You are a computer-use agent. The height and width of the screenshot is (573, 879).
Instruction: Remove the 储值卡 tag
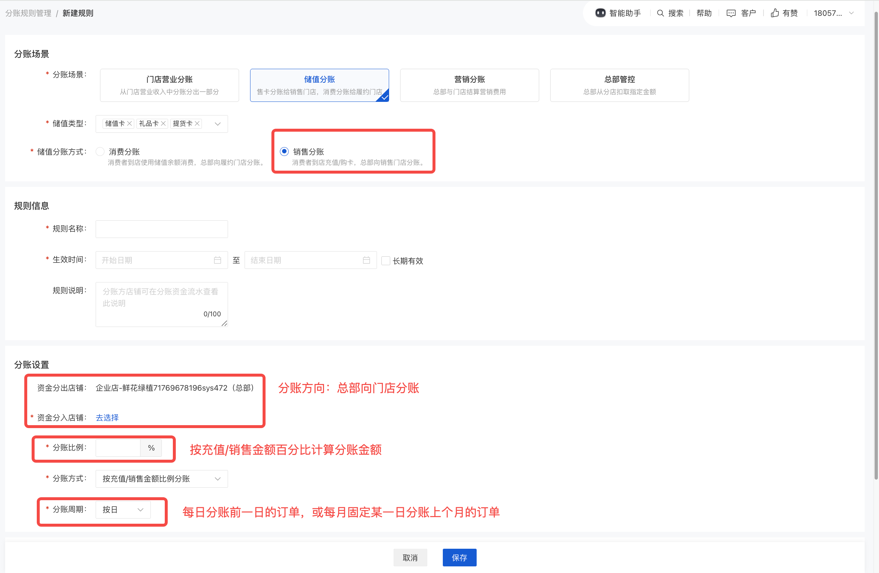[129, 124]
